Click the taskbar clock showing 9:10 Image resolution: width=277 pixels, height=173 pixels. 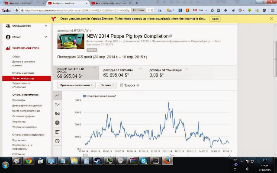click(x=264, y=160)
